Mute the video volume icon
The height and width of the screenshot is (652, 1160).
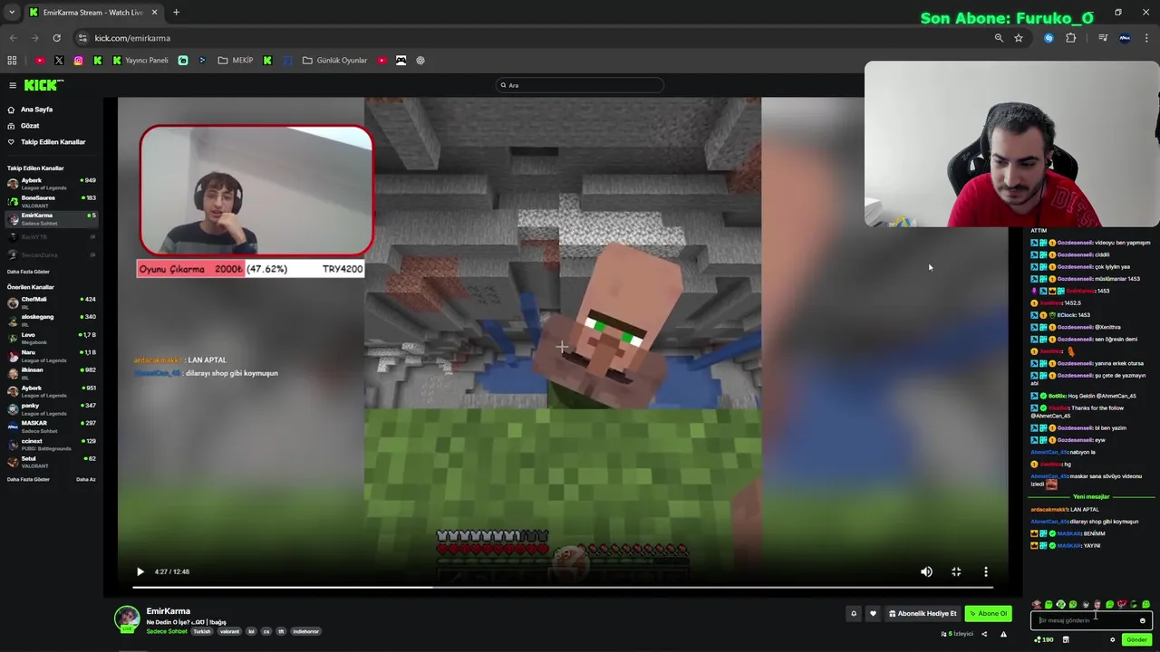click(926, 571)
